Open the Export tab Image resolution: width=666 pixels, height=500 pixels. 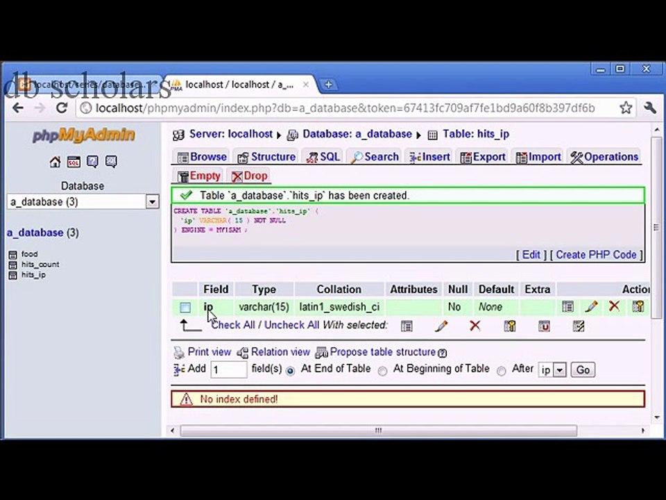(483, 157)
